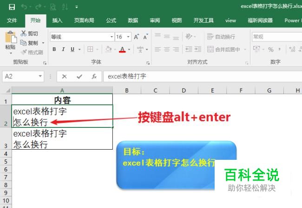Click the borders icon
Viewport: 302px width, 208px height.
(90, 50)
